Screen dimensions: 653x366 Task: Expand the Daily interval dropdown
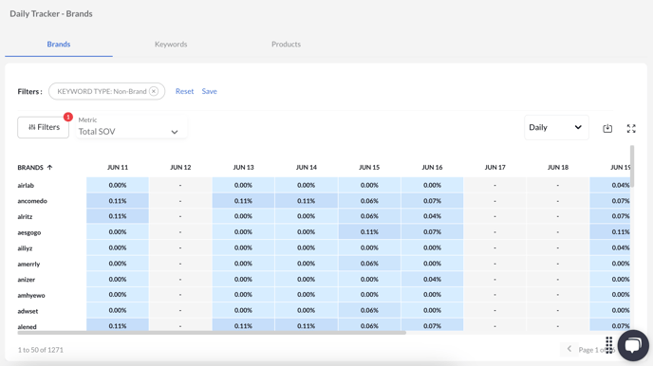tap(556, 127)
